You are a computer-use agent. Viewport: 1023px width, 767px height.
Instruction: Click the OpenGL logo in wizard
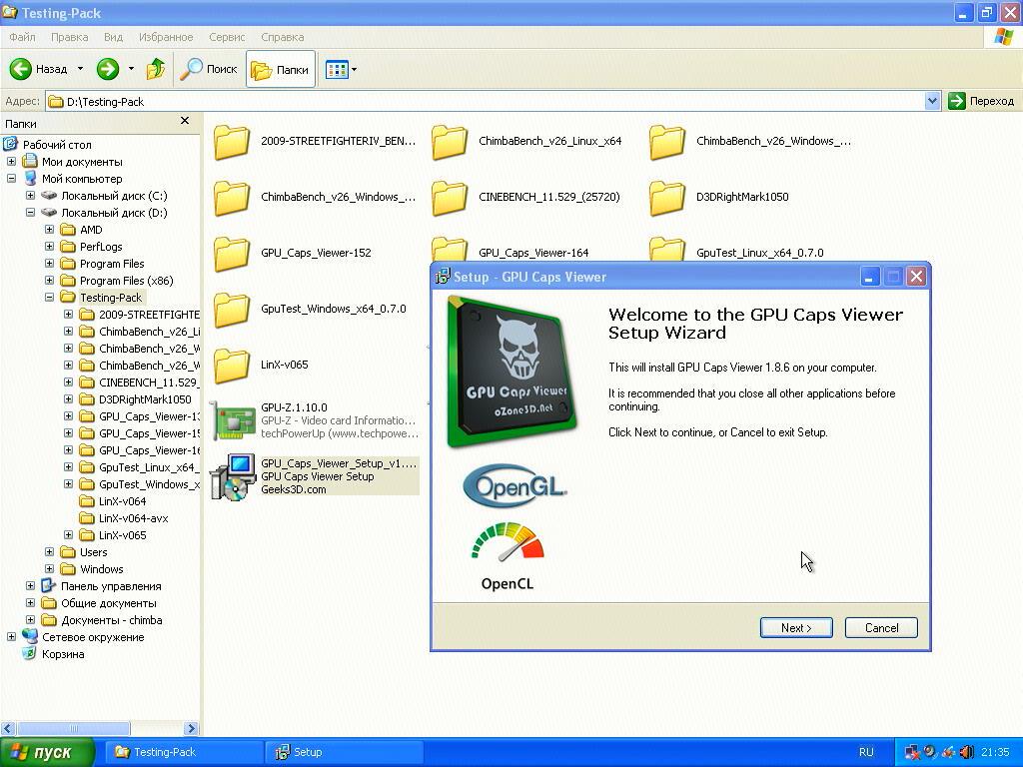click(514, 486)
